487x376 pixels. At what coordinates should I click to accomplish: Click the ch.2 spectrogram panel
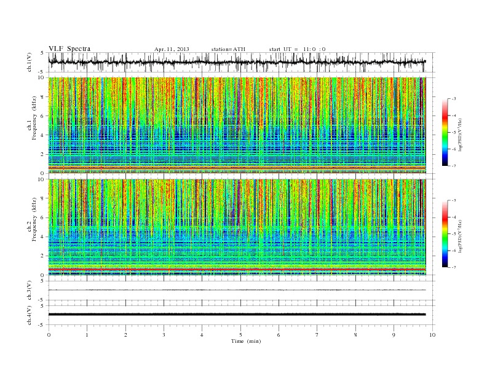pos(237,227)
